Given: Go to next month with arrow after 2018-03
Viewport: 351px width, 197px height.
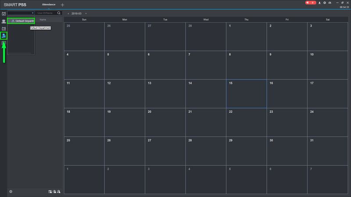Looking at the screenshot, I should (x=86, y=14).
